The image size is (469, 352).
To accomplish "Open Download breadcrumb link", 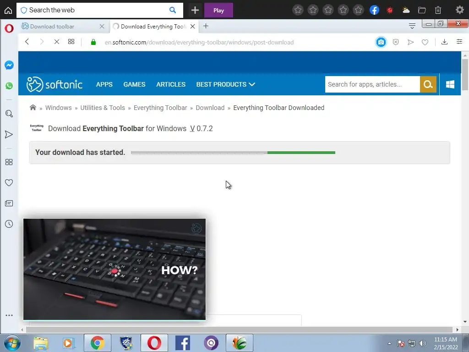I will point(210,108).
